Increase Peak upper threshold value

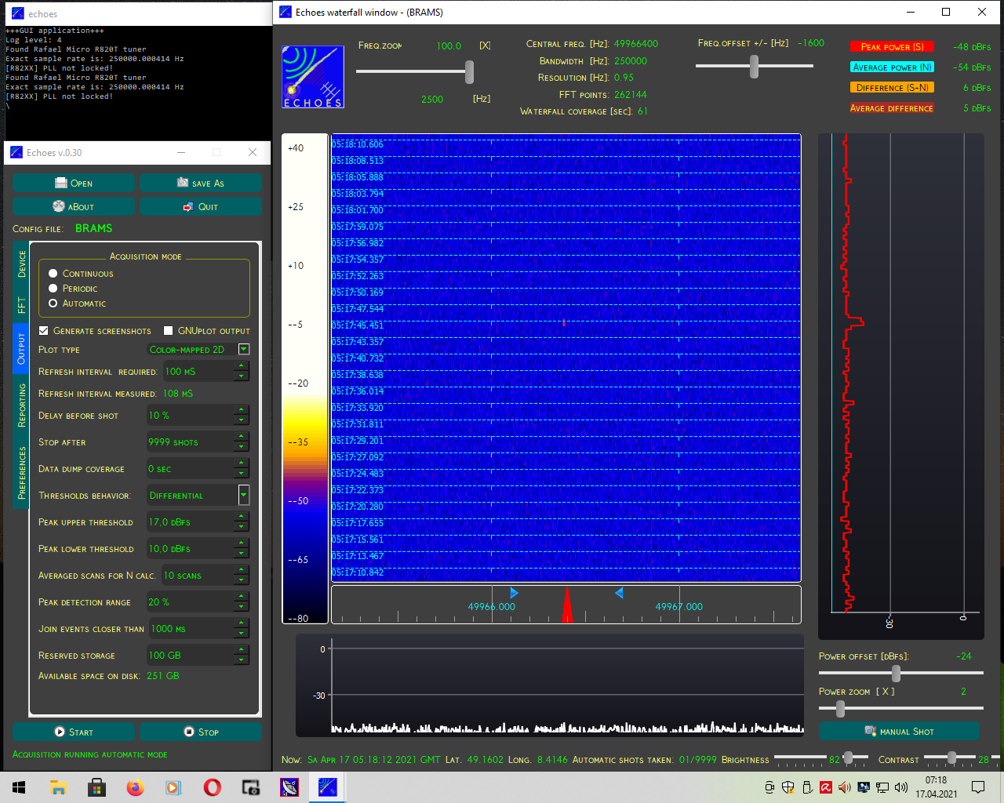click(242, 517)
